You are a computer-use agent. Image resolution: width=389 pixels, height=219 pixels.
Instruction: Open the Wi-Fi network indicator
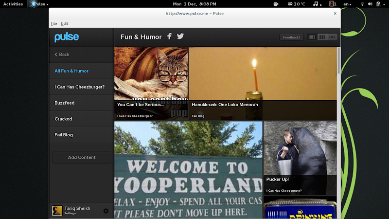[362, 4]
